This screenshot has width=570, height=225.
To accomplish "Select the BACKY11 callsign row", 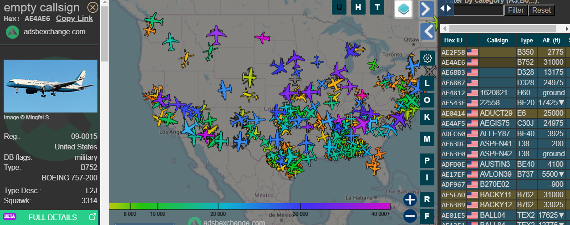I will coord(505,195).
